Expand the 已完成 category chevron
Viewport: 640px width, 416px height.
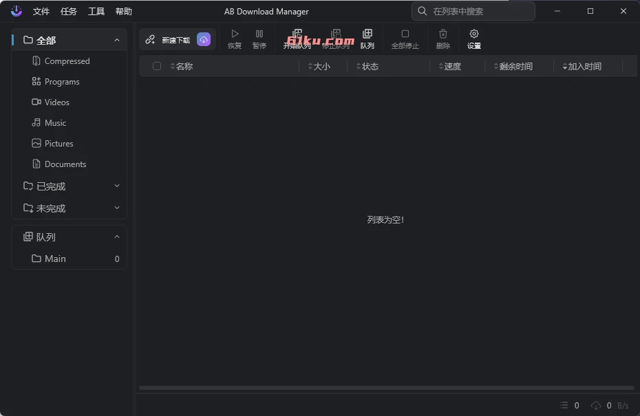coord(117,186)
